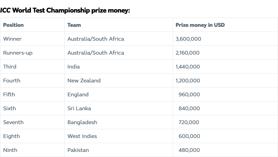
Task: Click the 3,600,000 prize amount
Action: 188,39
